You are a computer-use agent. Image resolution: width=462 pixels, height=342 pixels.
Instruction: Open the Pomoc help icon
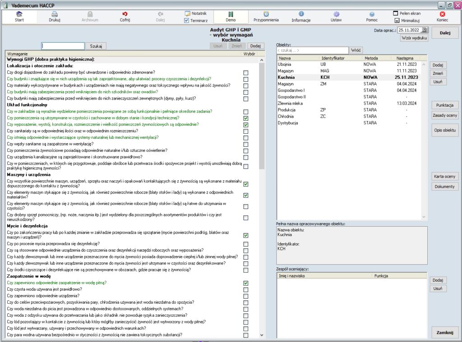point(372,14)
